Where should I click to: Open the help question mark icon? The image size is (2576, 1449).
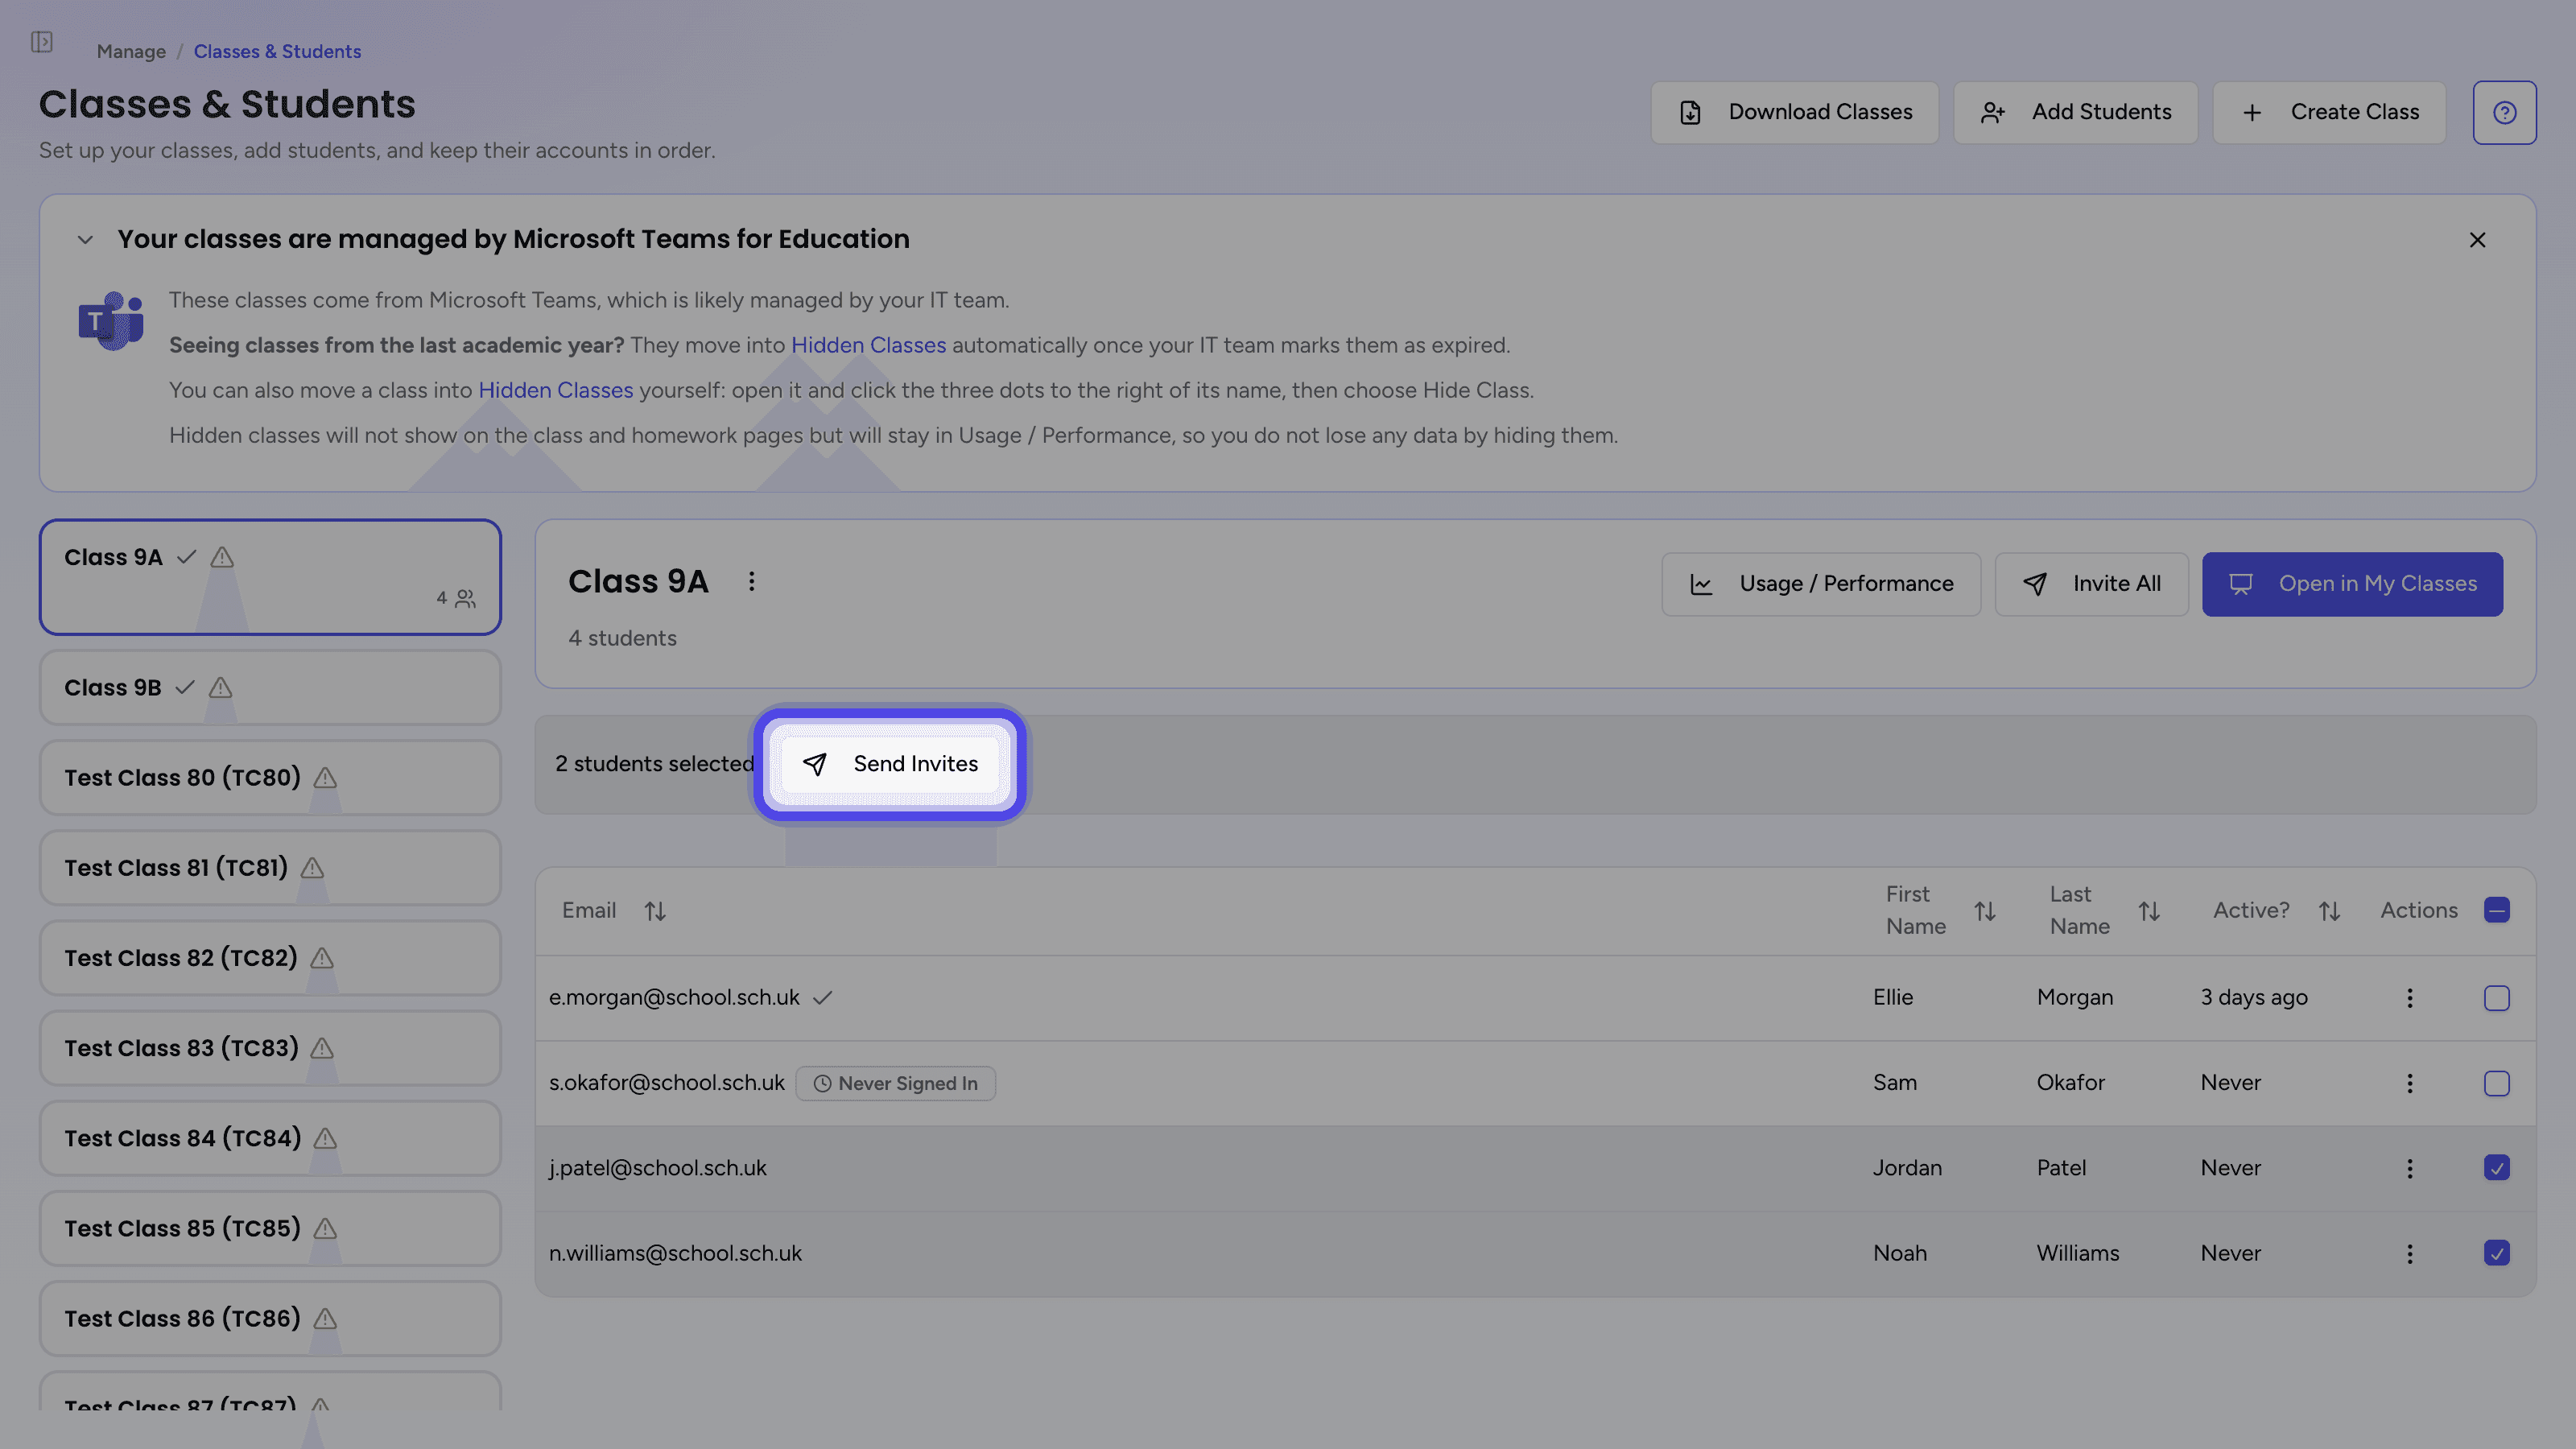(2504, 112)
